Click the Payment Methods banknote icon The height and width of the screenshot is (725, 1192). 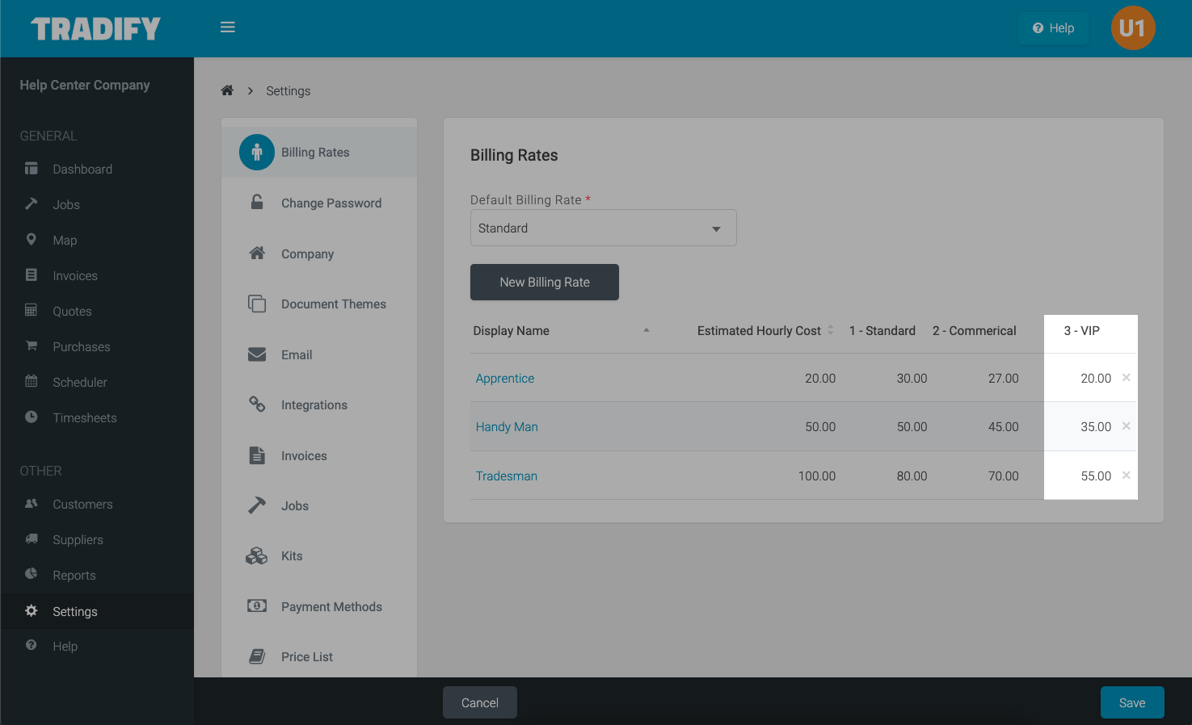pos(256,606)
